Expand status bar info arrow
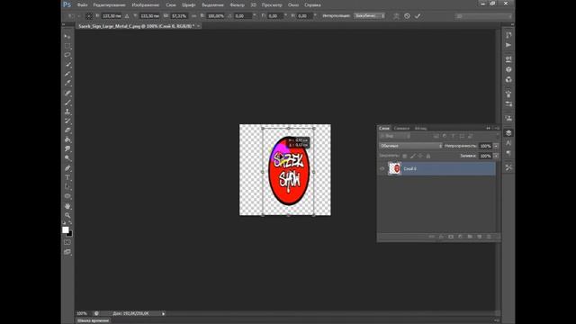Image resolution: width=576 pixels, height=324 pixels. coord(164,314)
